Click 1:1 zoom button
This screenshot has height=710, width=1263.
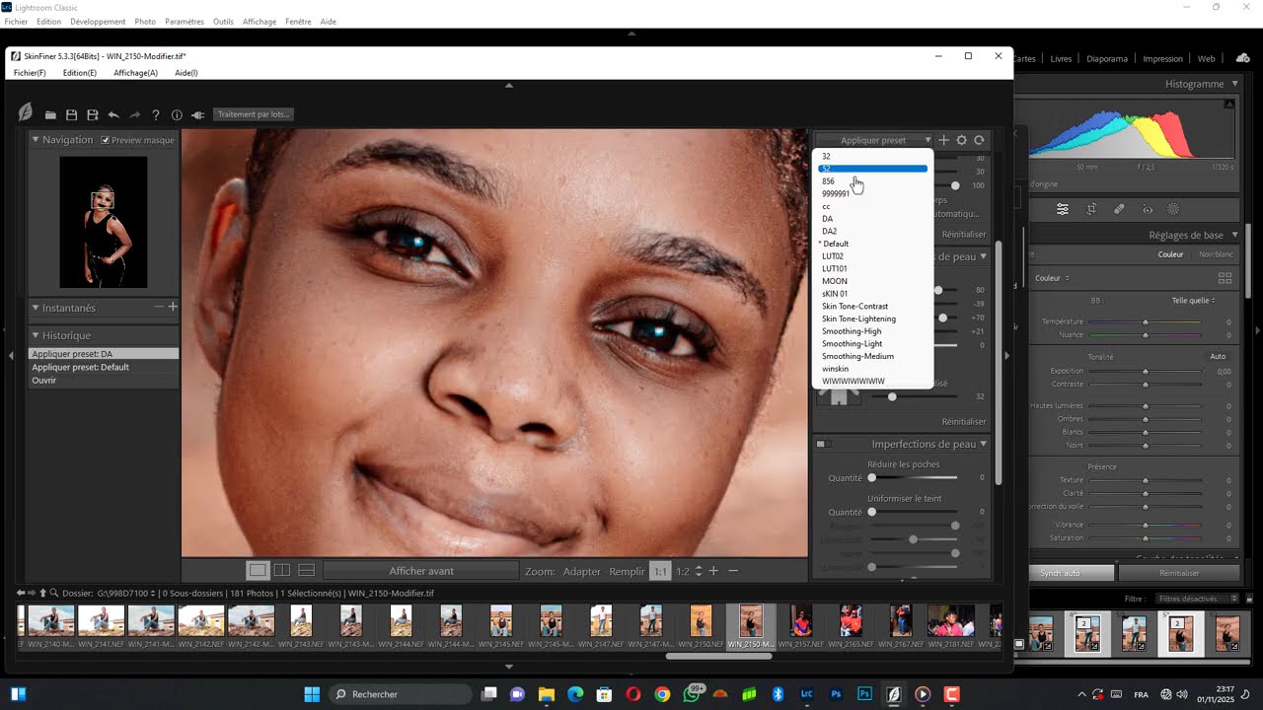click(660, 571)
